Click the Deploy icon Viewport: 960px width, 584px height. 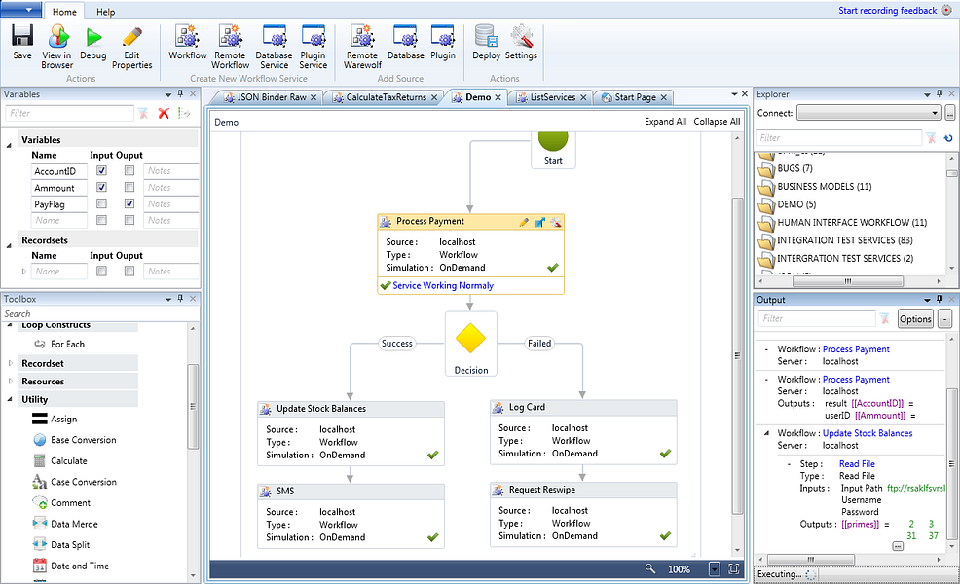[486, 38]
